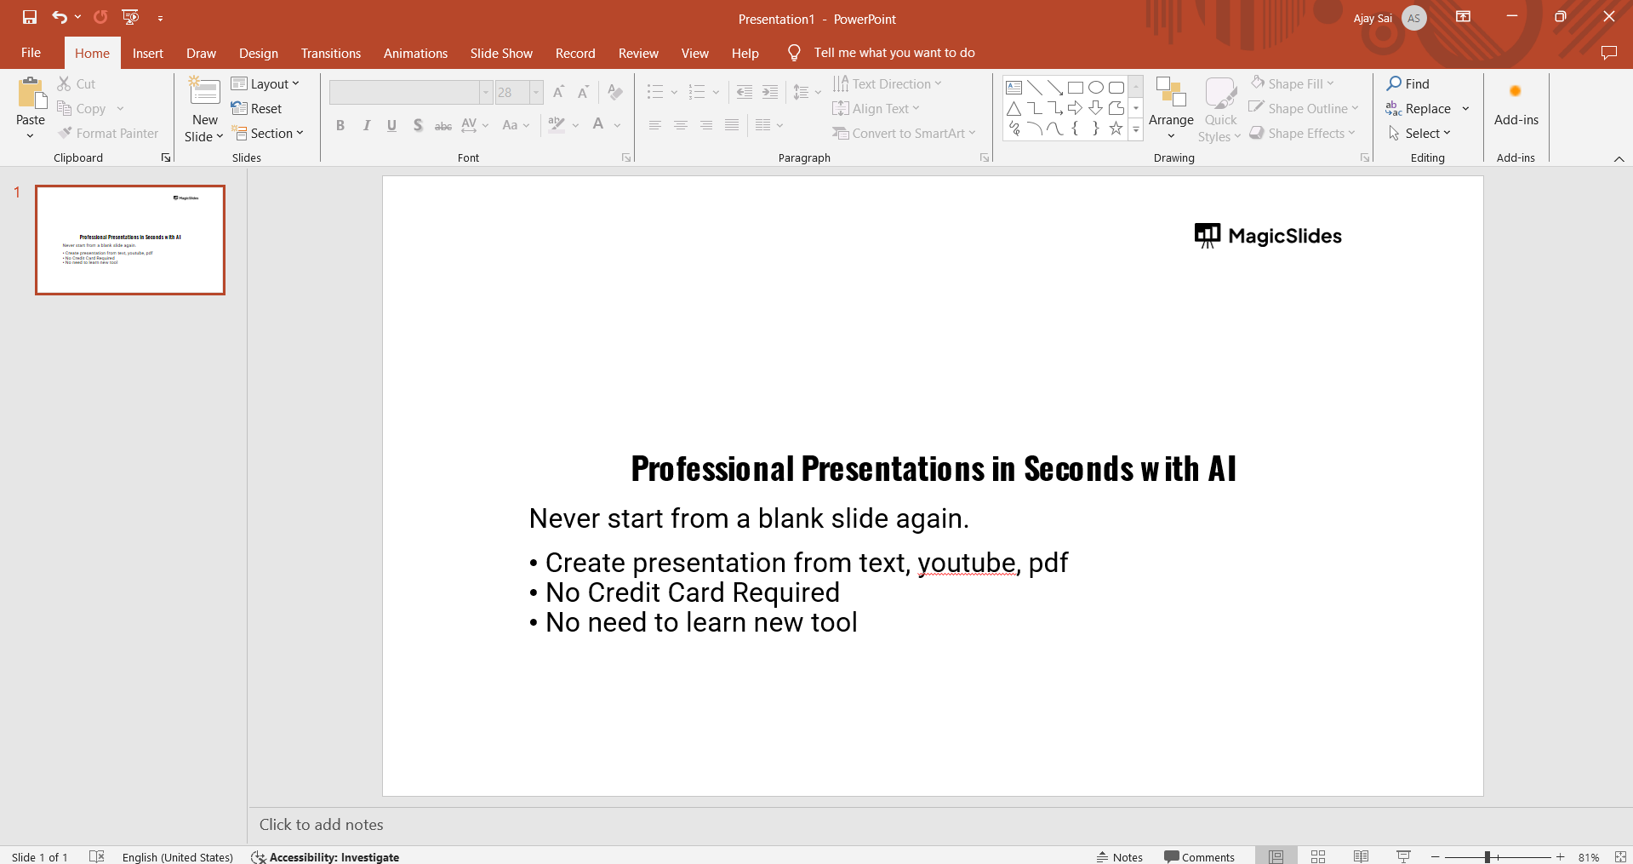Viewport: 1633px width, 864px height.
Task: Expand the Select dropdown in Editing
Action: pos(1419,134)
